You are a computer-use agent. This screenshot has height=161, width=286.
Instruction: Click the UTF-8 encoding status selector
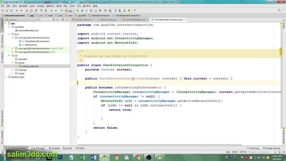[x=243, y=152]
